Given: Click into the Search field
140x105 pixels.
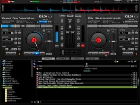Looking at the screenshot, I should tap(78, 62).
